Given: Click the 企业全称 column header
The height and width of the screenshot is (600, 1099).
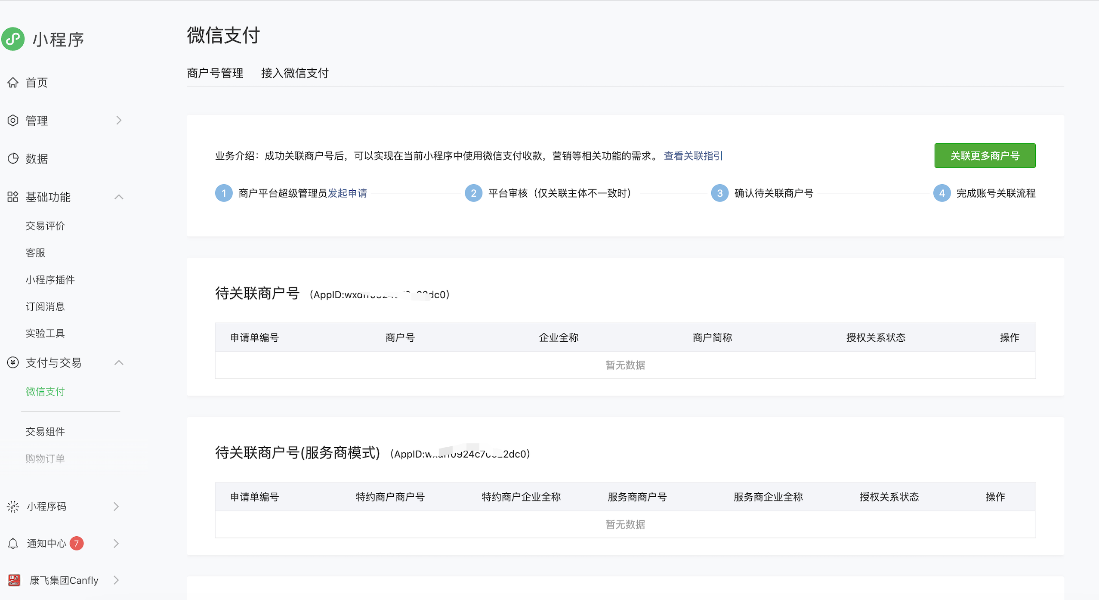Looking at the screenshot, I should coord(559,337).
